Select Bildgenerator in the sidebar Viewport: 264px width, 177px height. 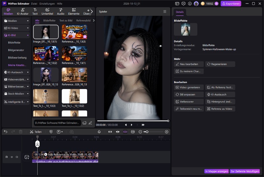tap(16, 50)
